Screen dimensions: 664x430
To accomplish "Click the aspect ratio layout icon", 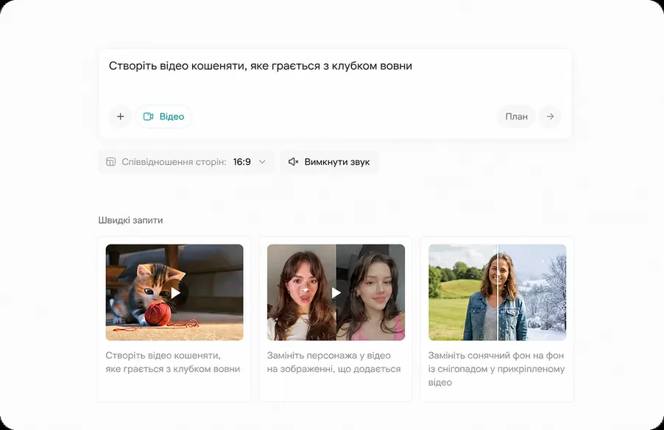I will pos(110,162).
